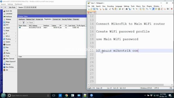Toggle the highlighted Indent Guide icon
174x98 pixels.
click(153, 9)
